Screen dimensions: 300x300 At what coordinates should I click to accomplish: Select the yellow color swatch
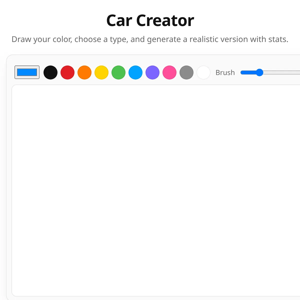click(x=101, y=72)
